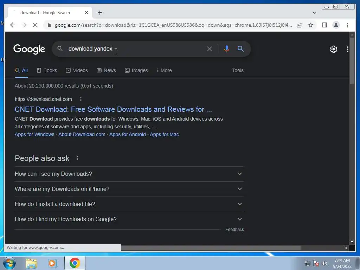This screenshot has width=360, height=270.
Task: Switch to the Books tab
Action: click(x=47, y=70)
